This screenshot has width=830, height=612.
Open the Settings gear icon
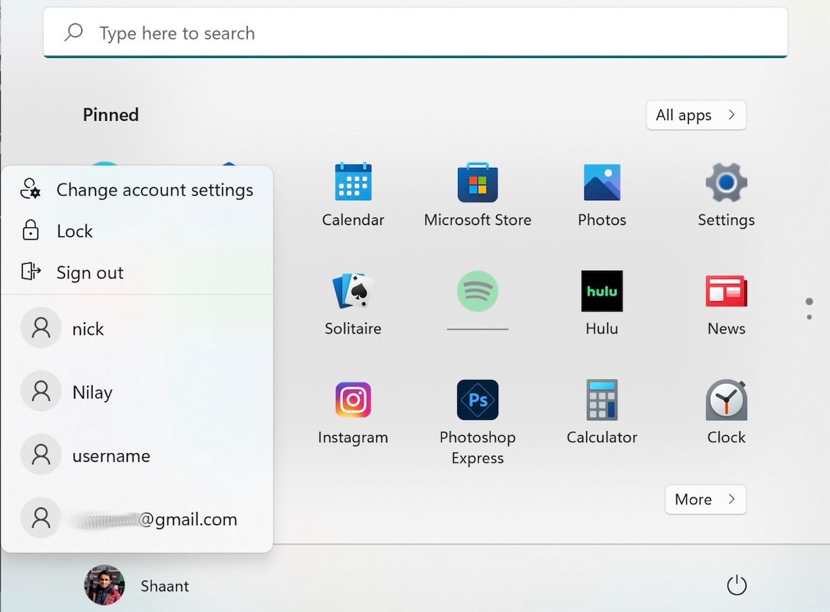pyautogui.click(x=726, y=182)
